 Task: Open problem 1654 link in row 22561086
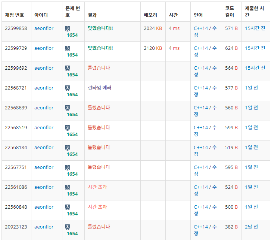click(72, 194)
